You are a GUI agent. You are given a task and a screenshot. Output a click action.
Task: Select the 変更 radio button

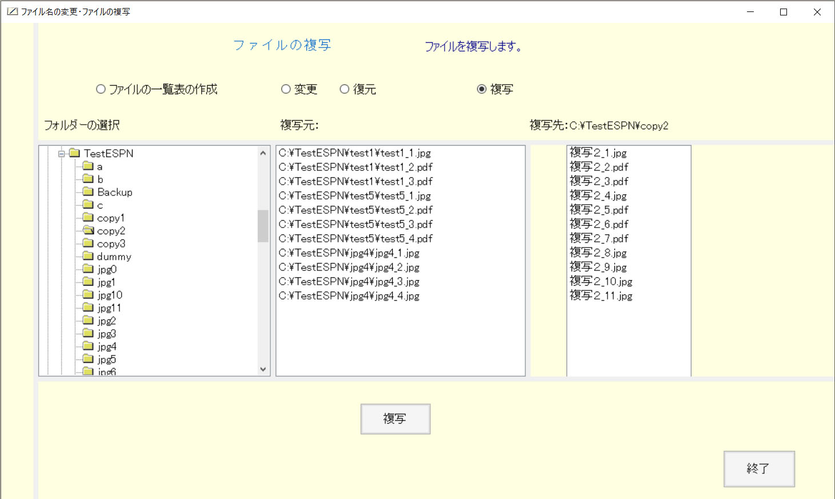coord(286,89)
